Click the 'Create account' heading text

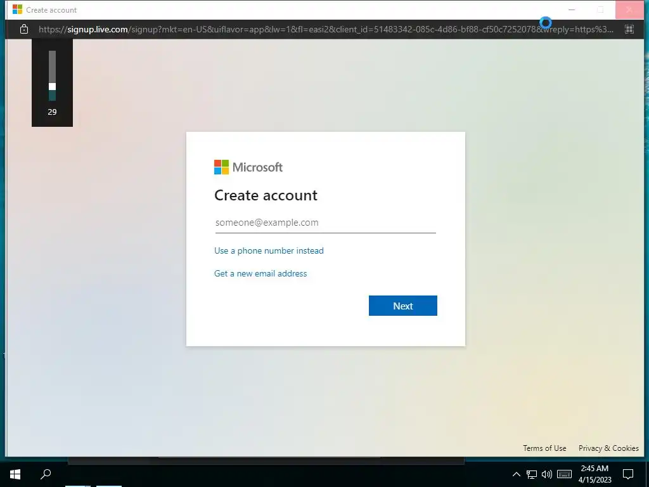(x=266, y=195)
